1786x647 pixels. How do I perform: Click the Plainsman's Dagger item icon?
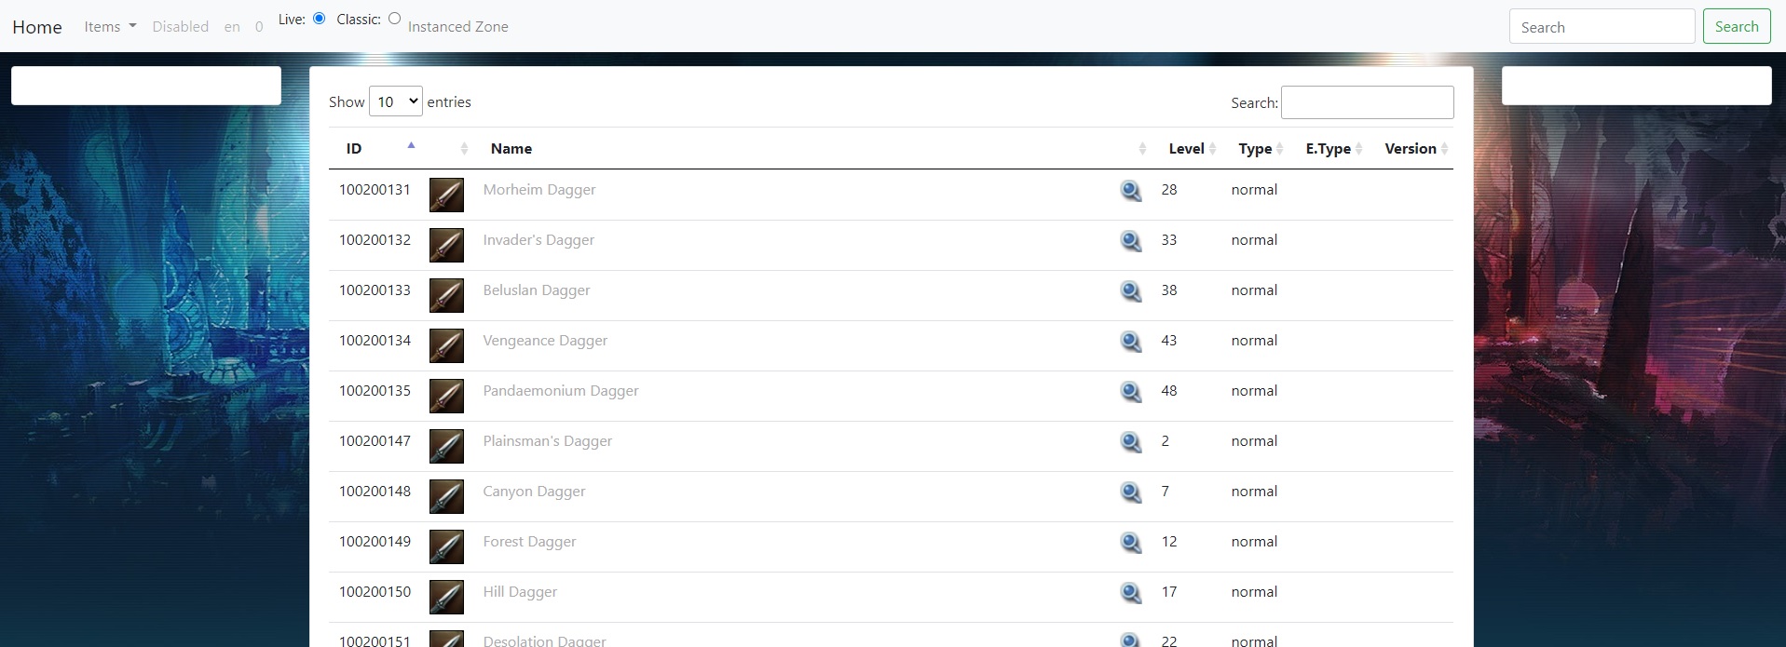(x=446, y=446)
